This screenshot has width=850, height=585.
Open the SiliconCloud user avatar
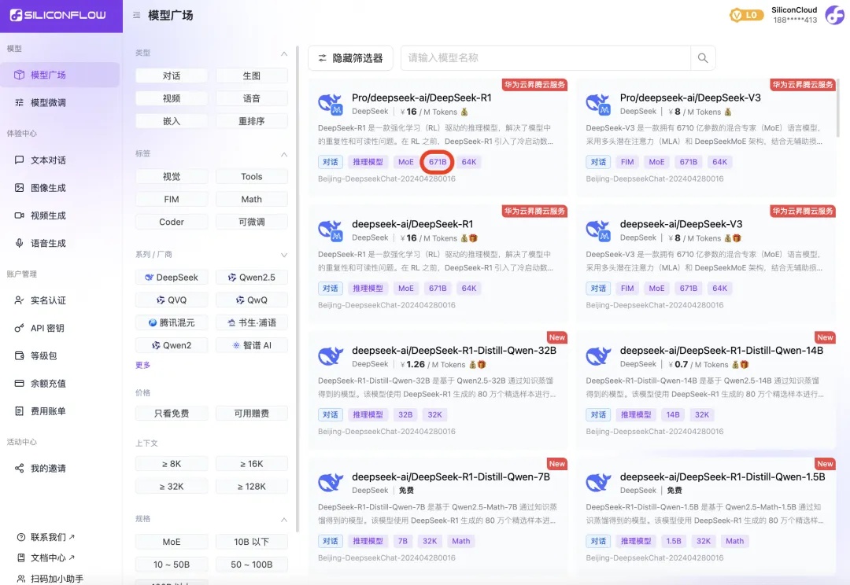pyautogui.click(x=834, y=15)
